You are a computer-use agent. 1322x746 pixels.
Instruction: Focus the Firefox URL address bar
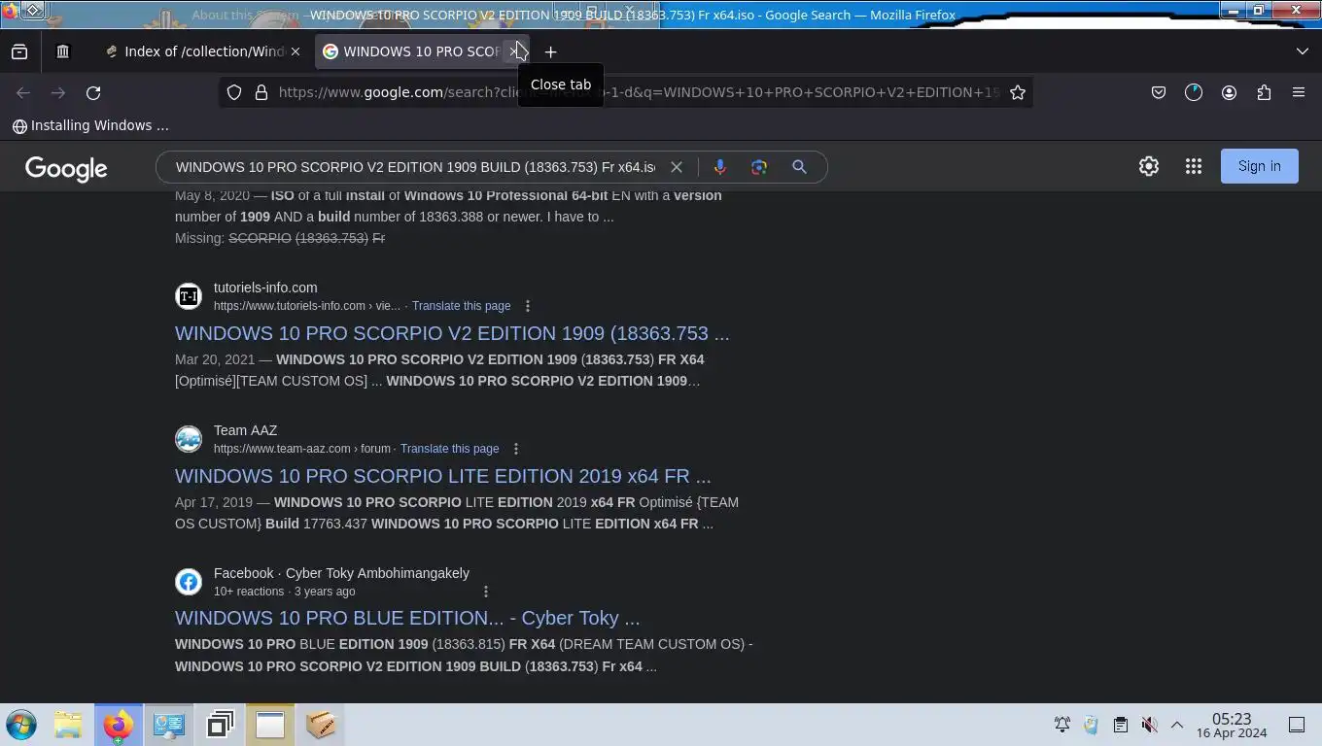point(638,92)
